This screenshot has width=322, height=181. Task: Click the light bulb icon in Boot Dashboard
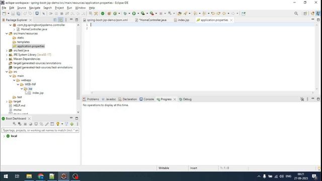(x=58, y=124)
